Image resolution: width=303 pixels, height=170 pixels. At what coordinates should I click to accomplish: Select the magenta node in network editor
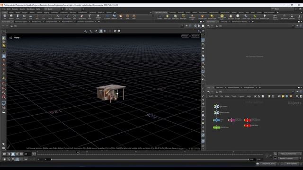[232, 120]
